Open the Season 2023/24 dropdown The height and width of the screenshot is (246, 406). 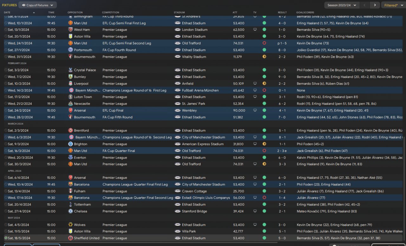[342, 5]
